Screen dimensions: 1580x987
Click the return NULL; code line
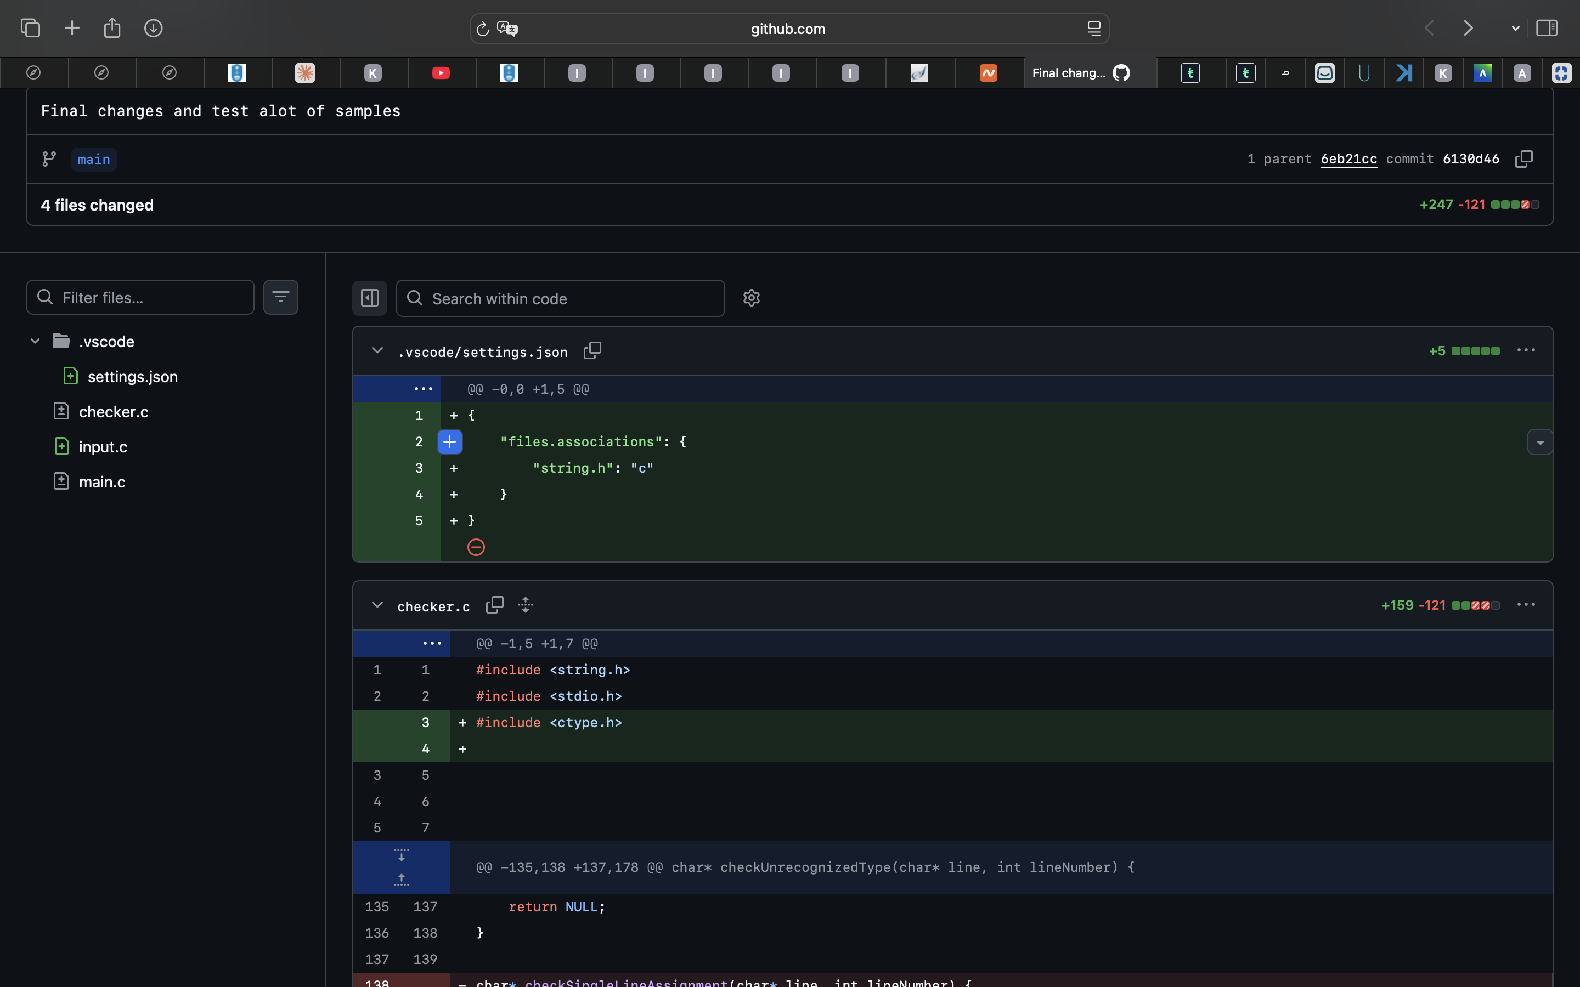(557, 907)
